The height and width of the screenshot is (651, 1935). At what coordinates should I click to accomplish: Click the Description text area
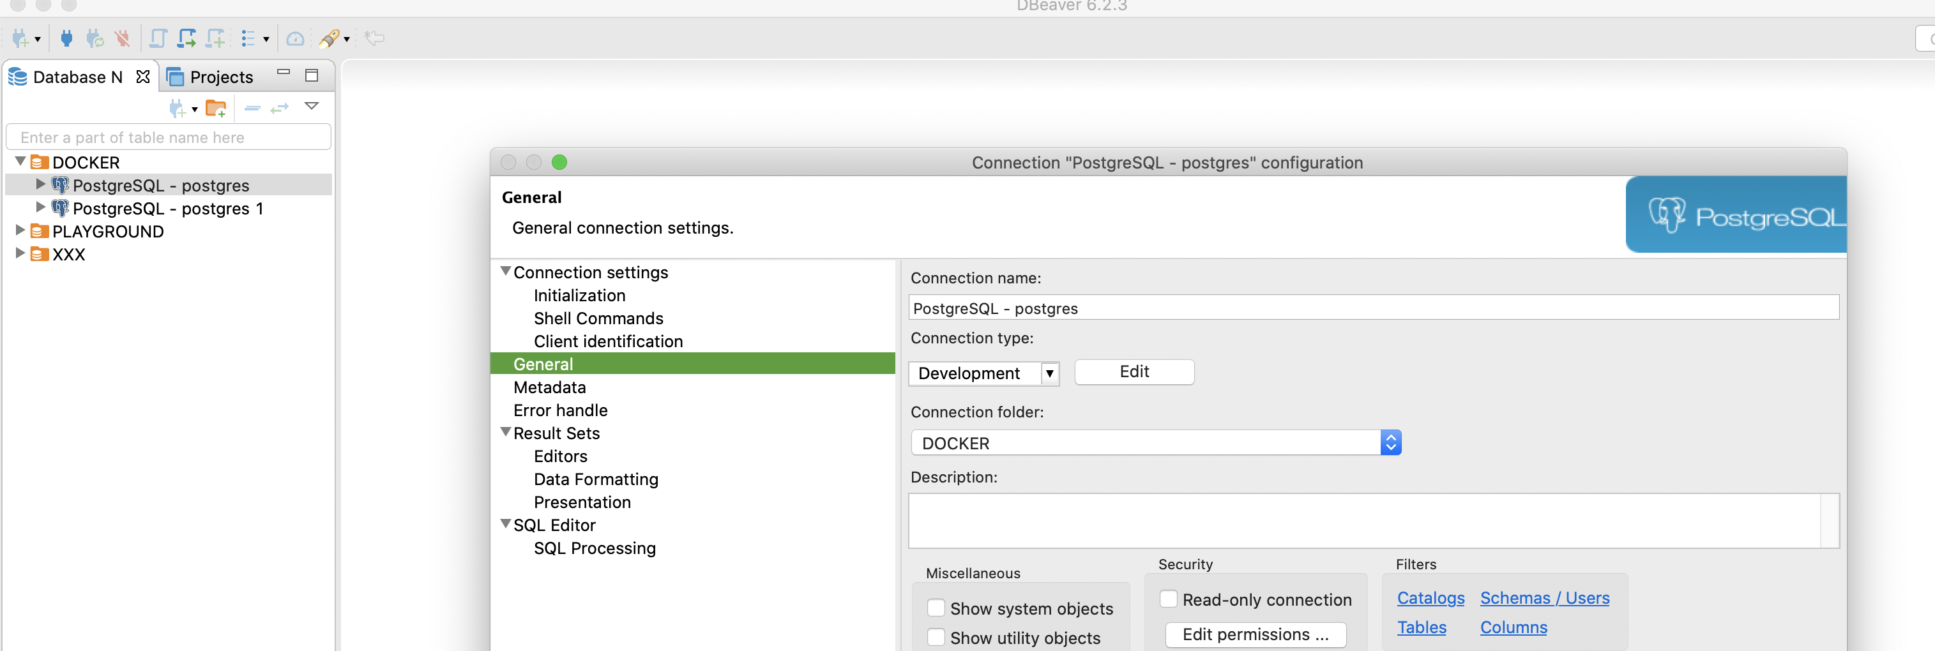coord(1373,520)
